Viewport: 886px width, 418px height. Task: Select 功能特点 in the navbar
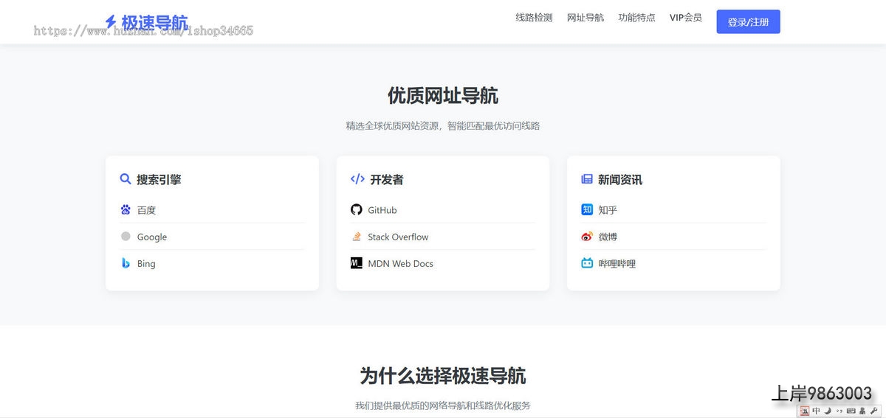636,18
